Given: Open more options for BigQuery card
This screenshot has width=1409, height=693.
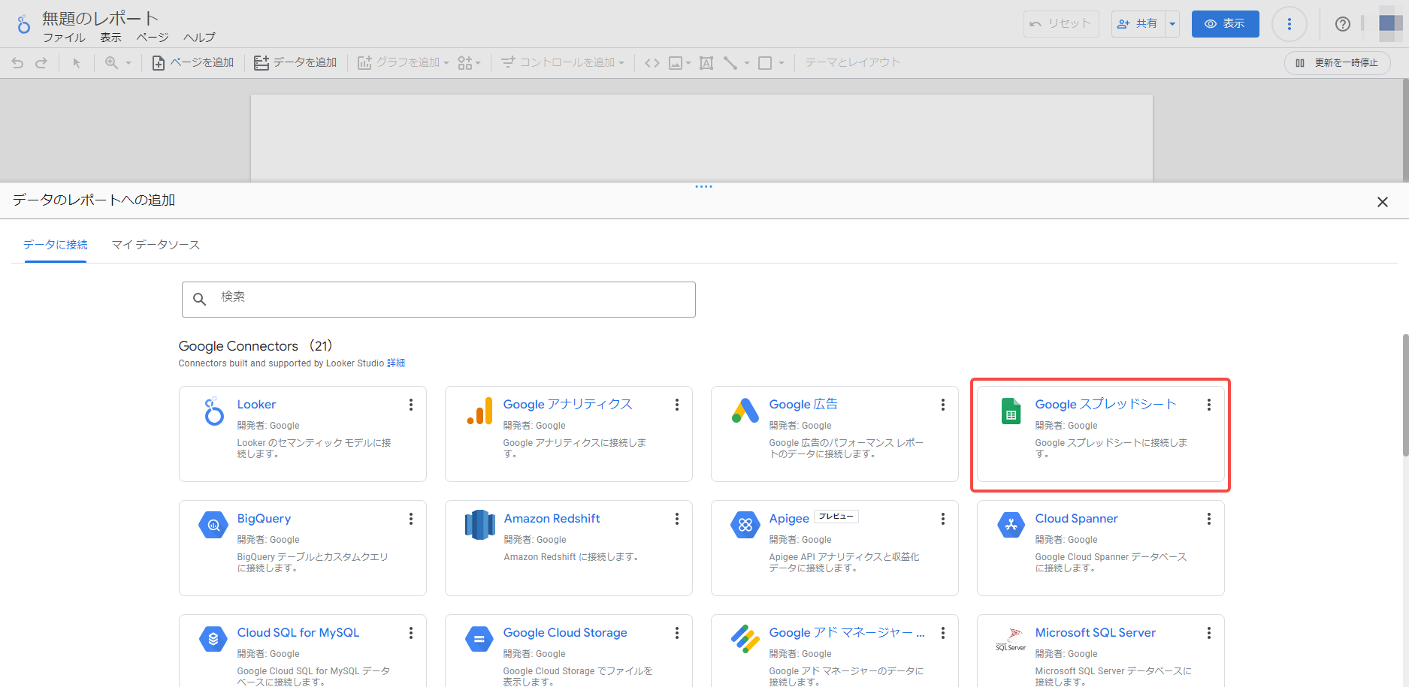Looking at the screenshot, I should click(x=411, y=519).
